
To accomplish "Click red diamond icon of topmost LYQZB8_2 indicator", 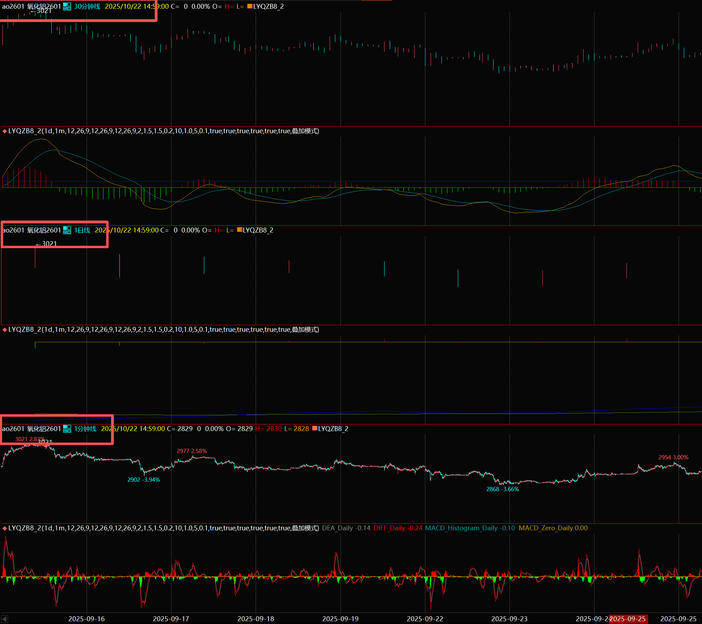I will tap(5, 131).
